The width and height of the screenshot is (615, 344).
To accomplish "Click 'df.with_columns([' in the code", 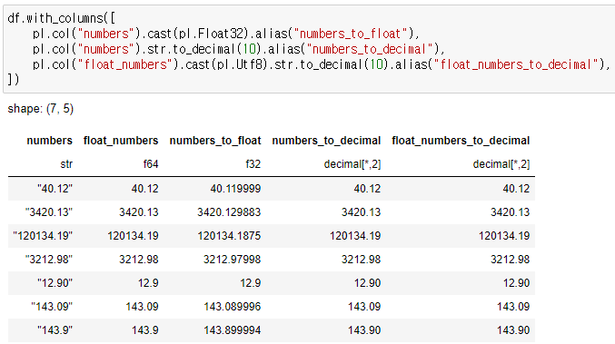I will tap(61, 18).
